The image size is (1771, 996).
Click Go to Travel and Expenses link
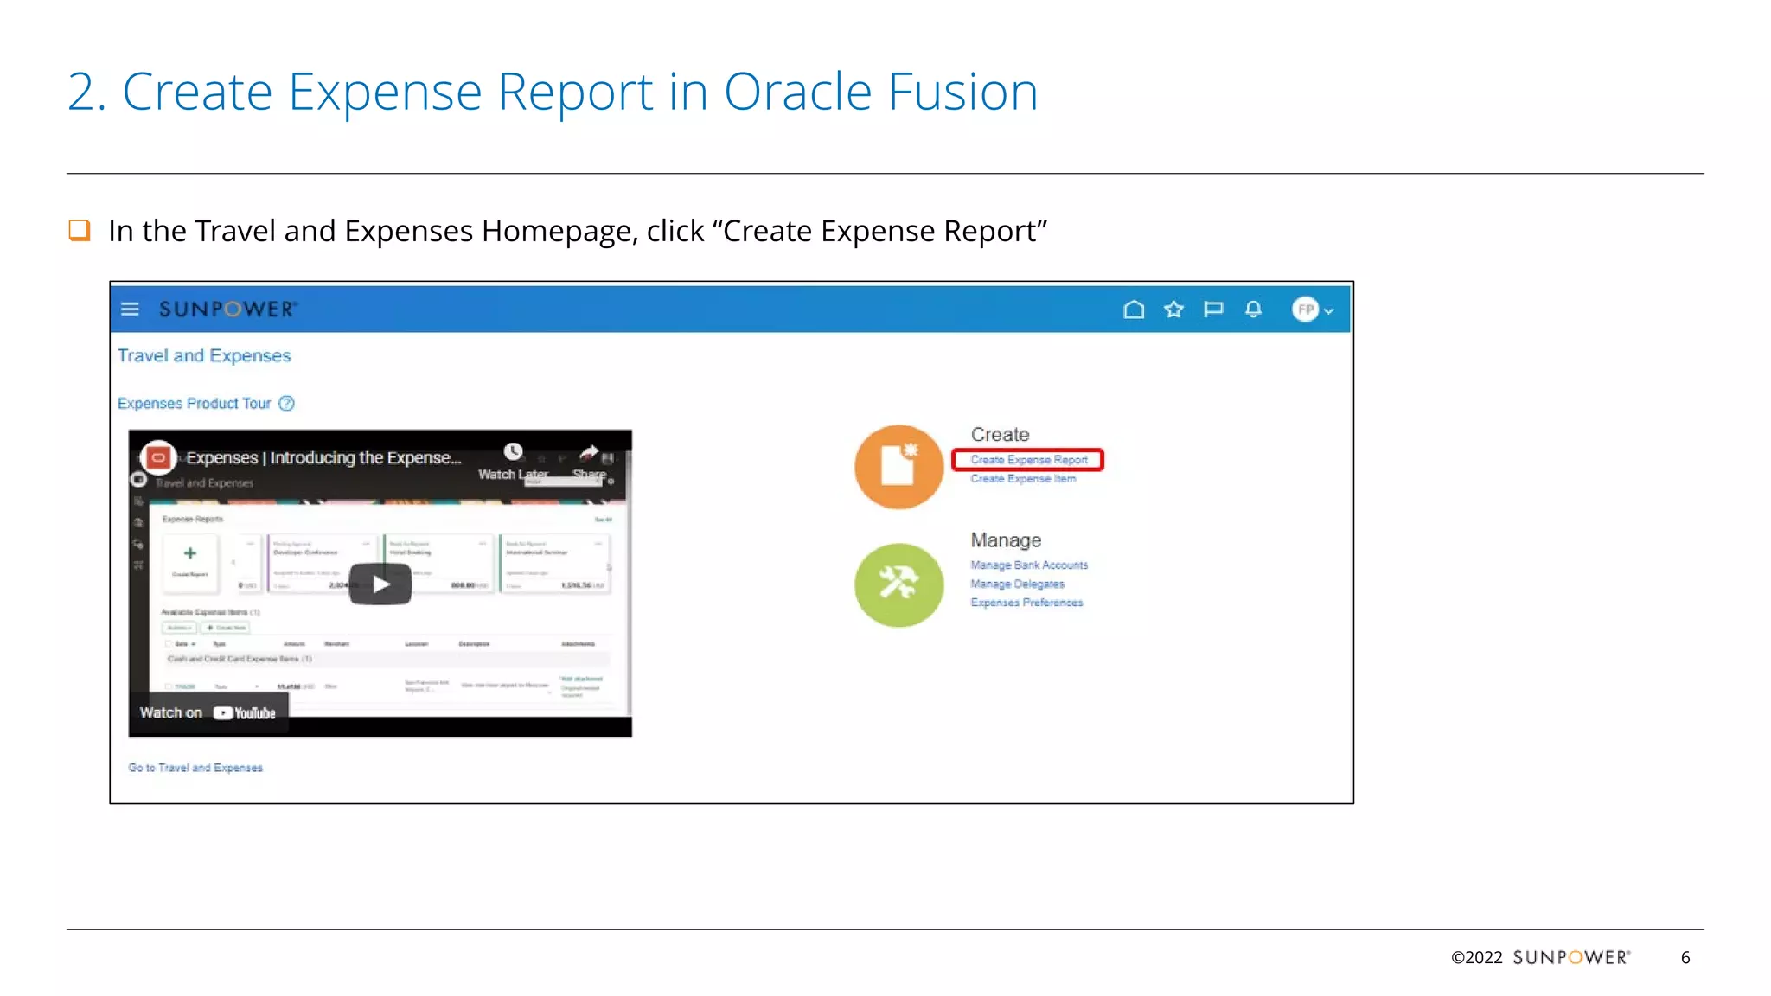click(195, 768)
